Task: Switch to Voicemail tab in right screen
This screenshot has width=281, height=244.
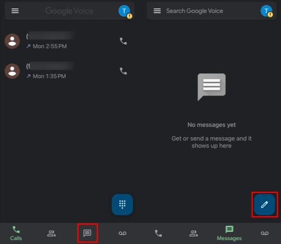Action: click(x=265, y=233)
